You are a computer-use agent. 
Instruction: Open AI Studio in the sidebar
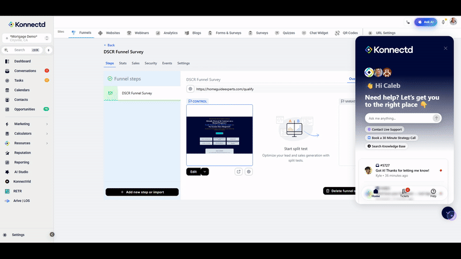[21, 172]
